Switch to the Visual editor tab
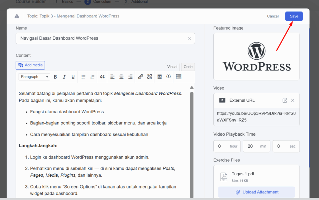The width and height of the screenshot is (319, 200). 172,67
